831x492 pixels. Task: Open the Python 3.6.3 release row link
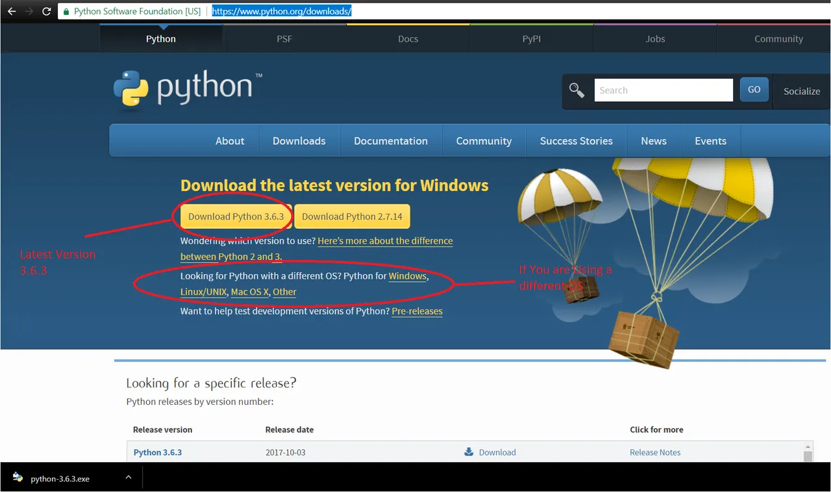pyautogui.click(x=158, y=452)
